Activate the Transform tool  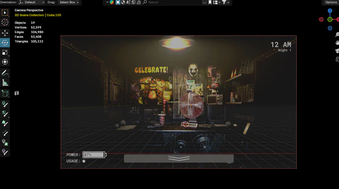point(5,62)
